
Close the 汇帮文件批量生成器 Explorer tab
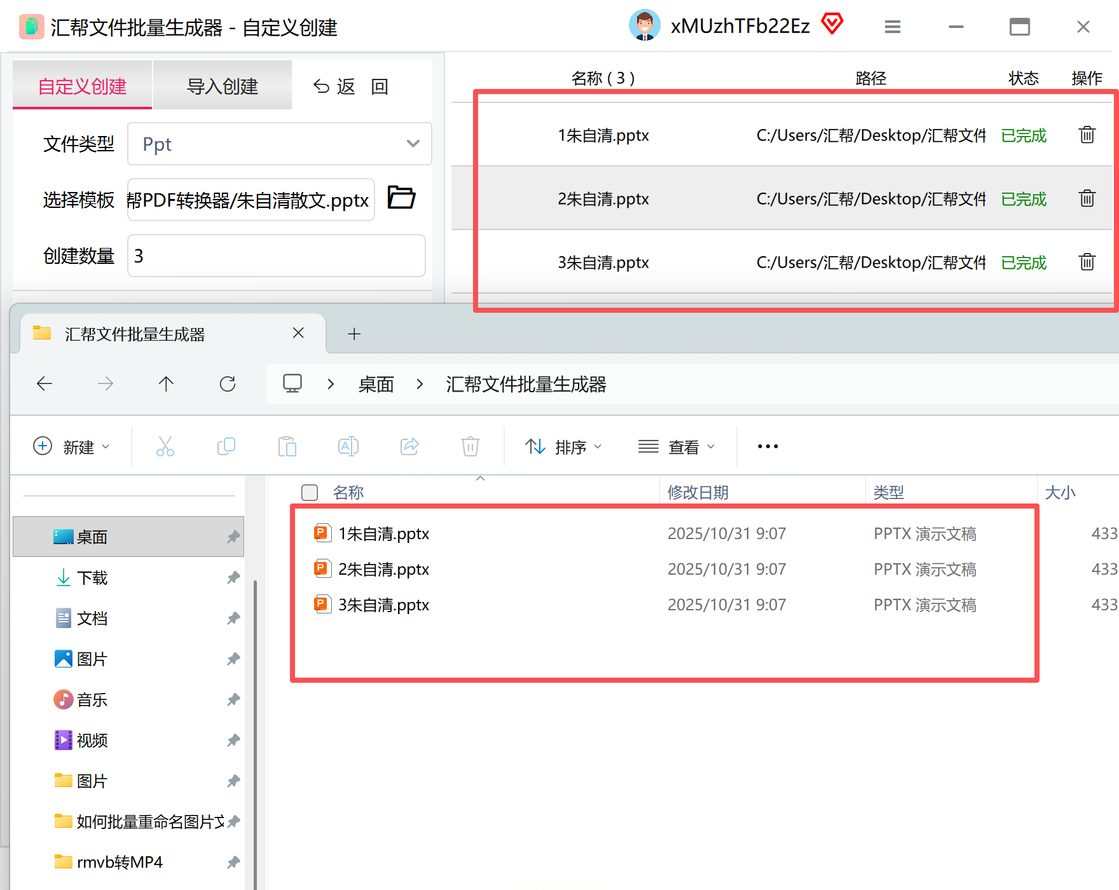click(298, 333)
